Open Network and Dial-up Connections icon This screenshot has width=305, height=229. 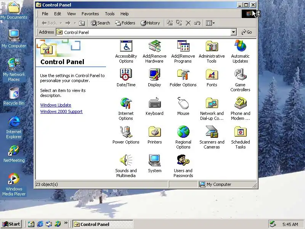pos(212,103)
